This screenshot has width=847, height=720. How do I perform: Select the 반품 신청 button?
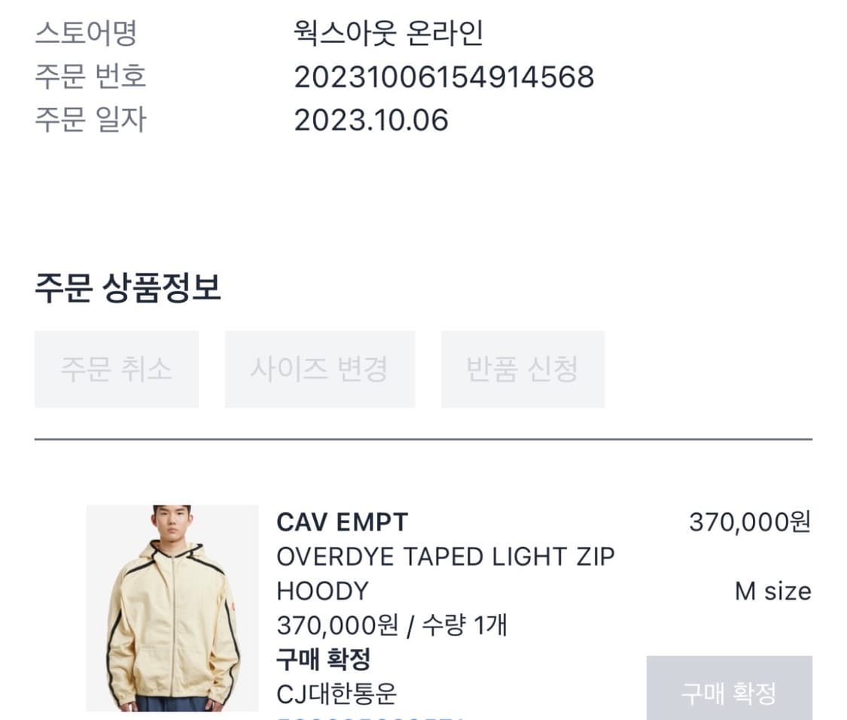coord(523,369)
